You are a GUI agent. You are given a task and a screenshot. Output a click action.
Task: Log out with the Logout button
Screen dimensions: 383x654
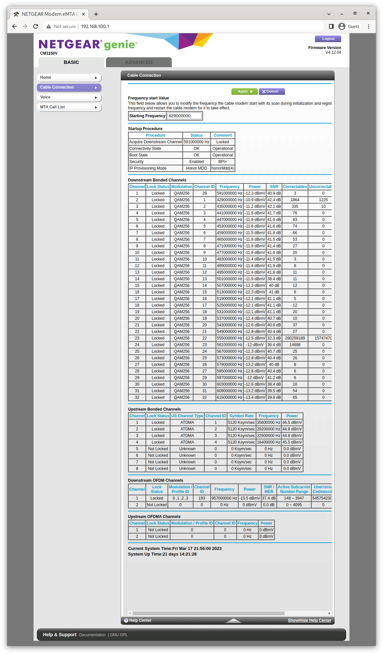[328, 39]
